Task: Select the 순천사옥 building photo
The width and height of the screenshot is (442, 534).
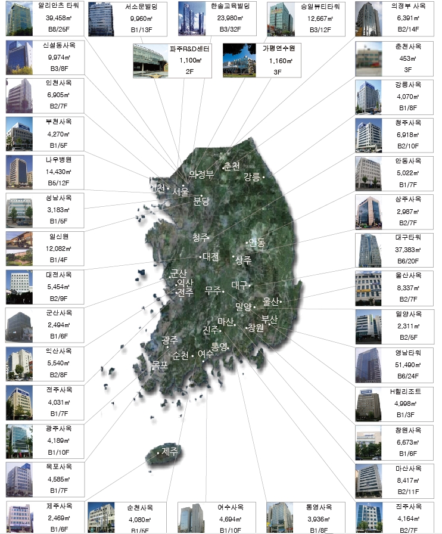Action: point(101,518)
